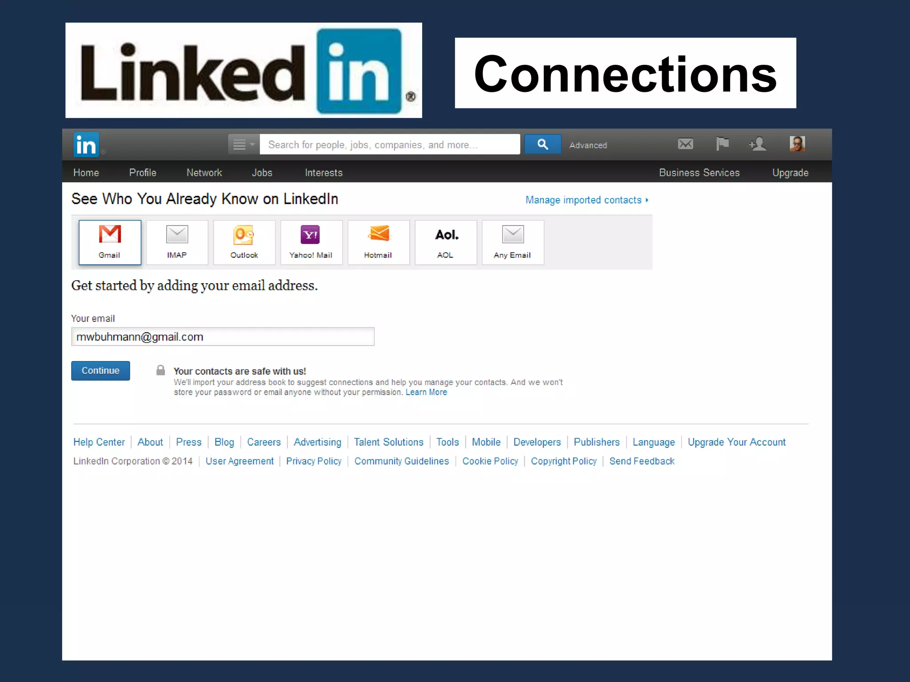Open the notifications flag icon

click(x=722, y=144)
